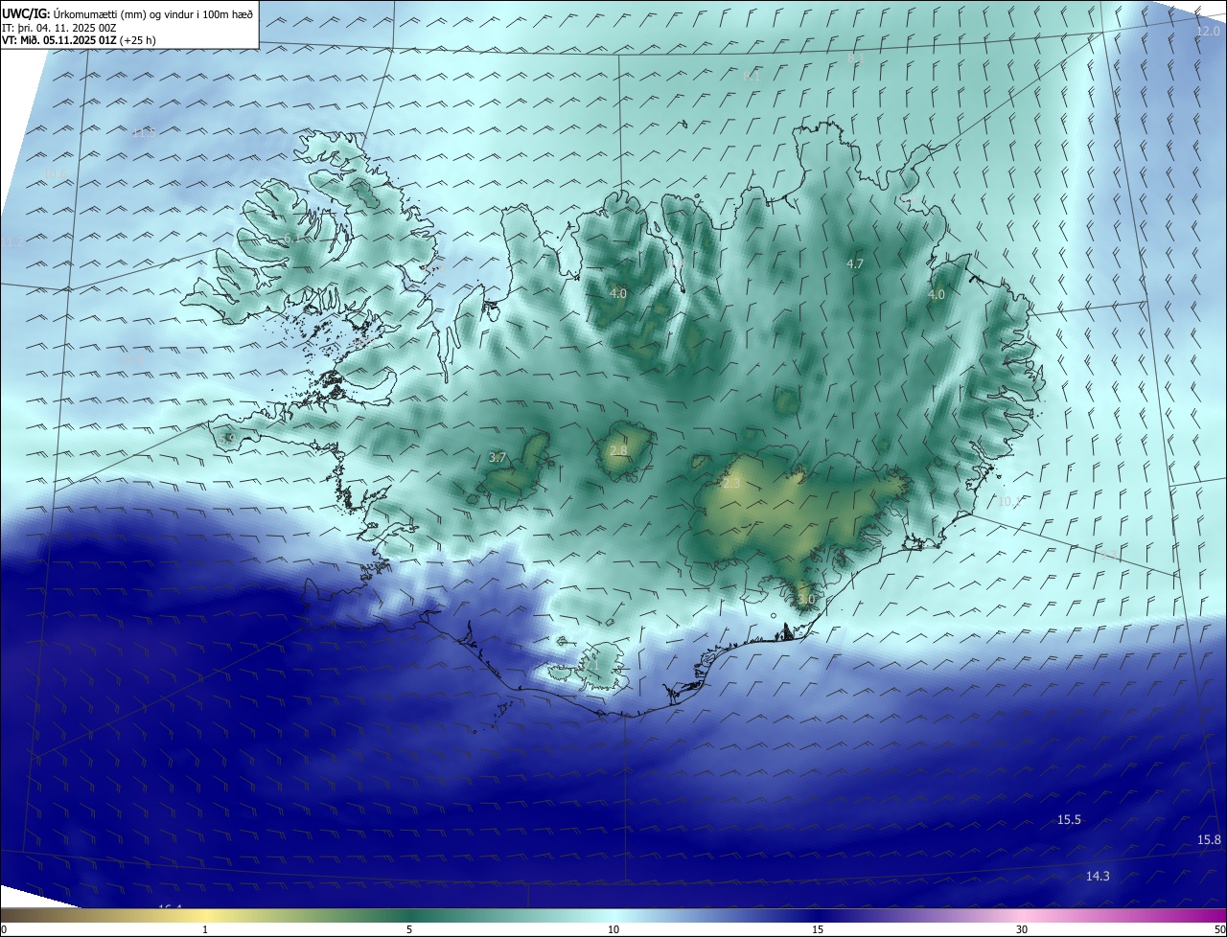The height and width of the screenshot is (937, 1227).
Task: Click the initial time line "IT: þri. 04. 11. 2025 00Z"
Action: point(59,28)
